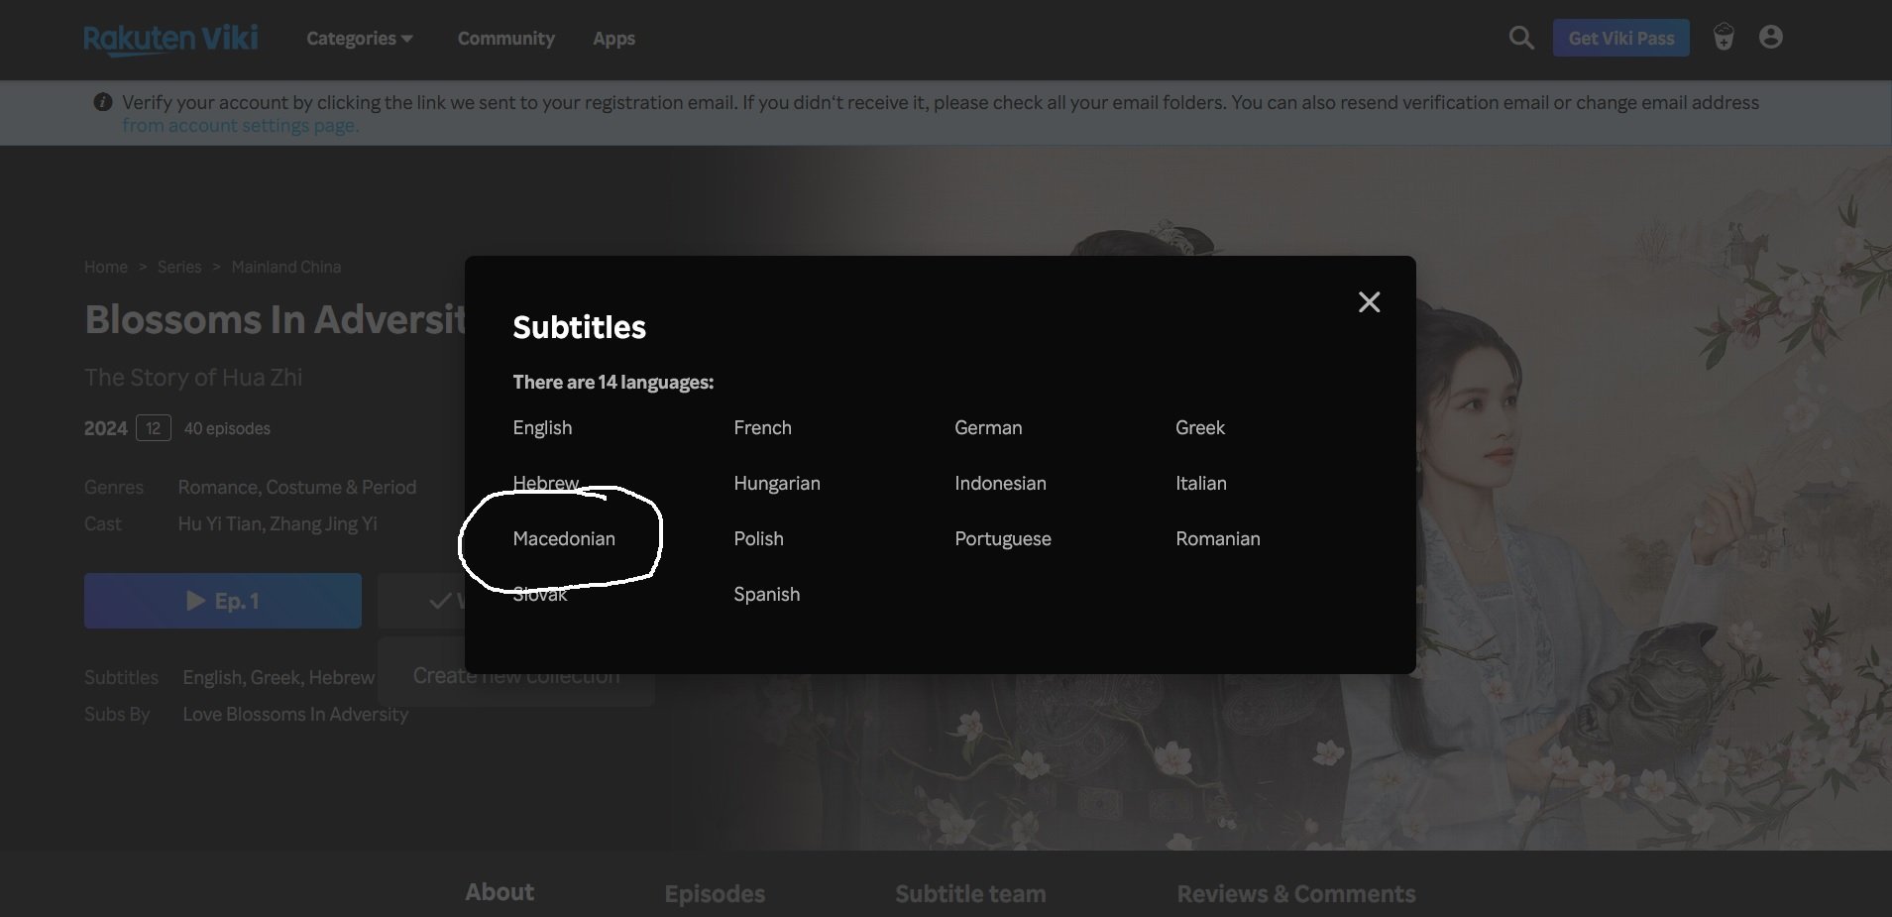Click the info icon in verification banner

pos(102,102)
